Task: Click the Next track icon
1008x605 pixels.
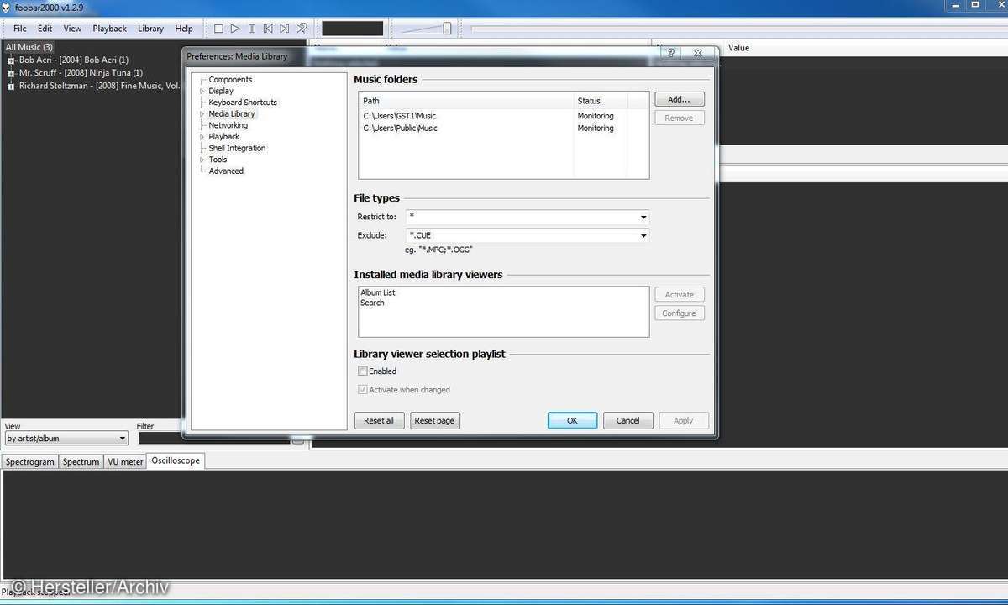Action: click(285, 29)
